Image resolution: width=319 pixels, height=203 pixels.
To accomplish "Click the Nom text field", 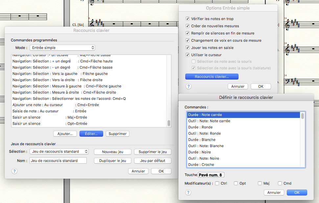I will [x=58, y=161].
